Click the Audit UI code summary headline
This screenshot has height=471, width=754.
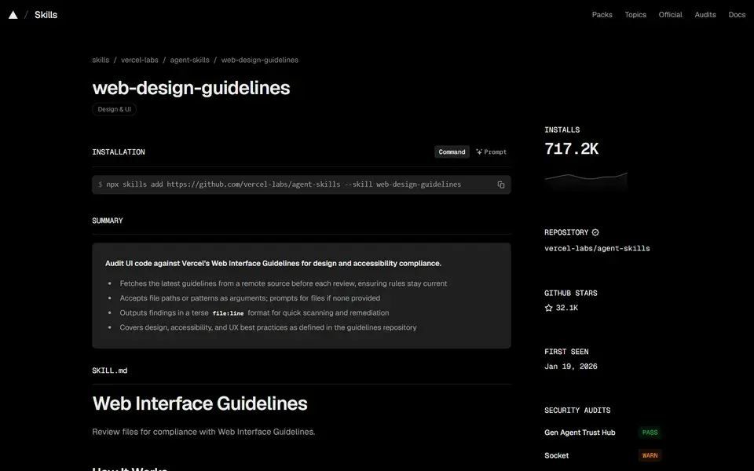click(x=273, y=264)
